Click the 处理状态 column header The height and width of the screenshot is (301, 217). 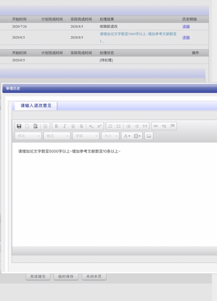point(107,53)
